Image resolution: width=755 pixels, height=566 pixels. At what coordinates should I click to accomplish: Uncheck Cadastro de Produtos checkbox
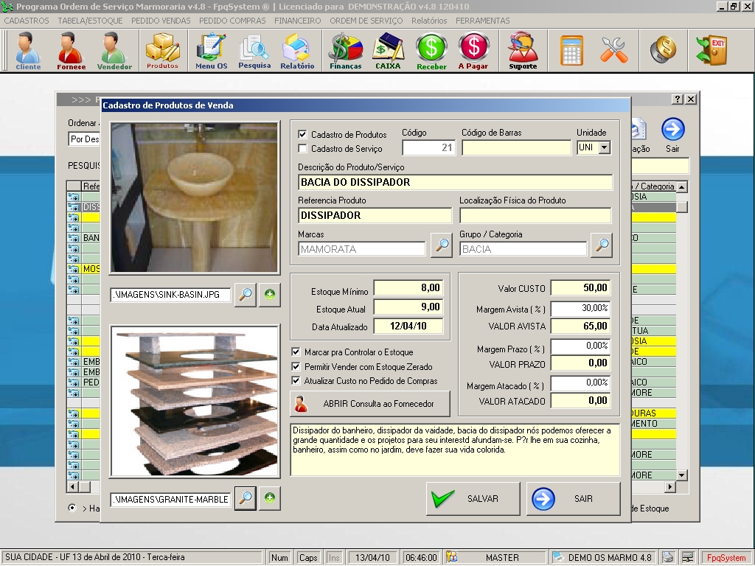[x=302, y=135]
